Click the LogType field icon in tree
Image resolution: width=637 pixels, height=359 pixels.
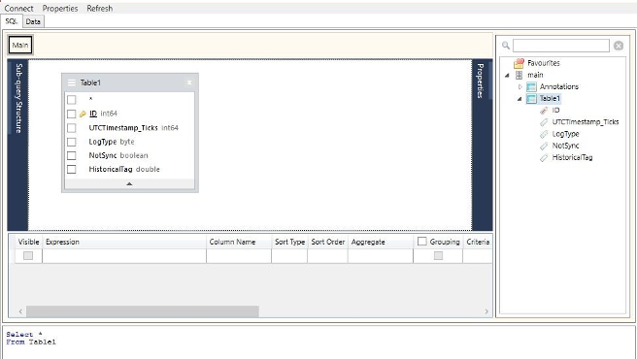point(544,134)
